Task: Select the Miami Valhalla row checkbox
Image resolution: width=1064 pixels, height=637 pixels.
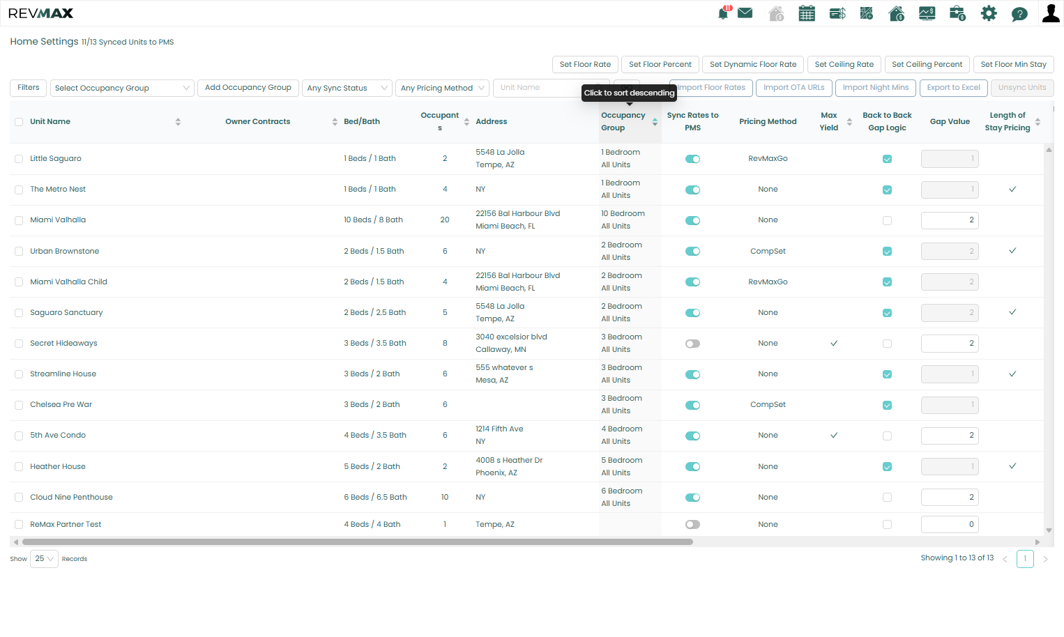Action: (x=19, y=220)
